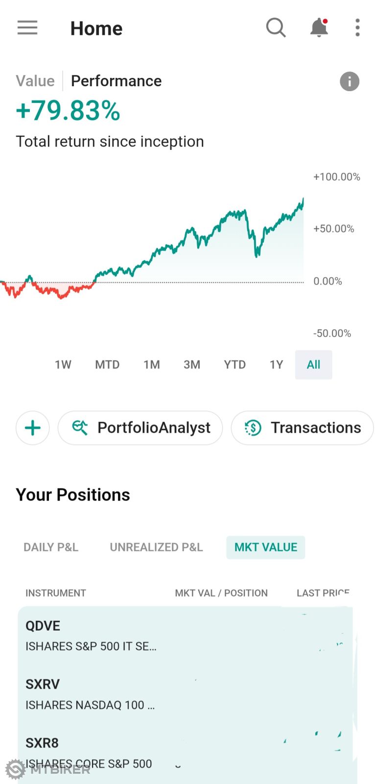Select the 1W time range
375x784 pixels.
63,365
